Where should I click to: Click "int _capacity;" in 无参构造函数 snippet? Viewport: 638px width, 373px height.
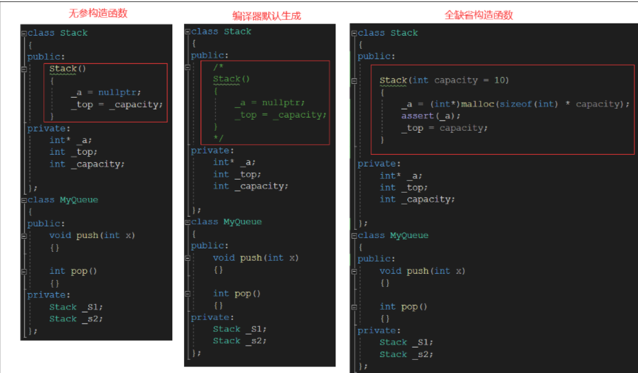tap(87, 164)
